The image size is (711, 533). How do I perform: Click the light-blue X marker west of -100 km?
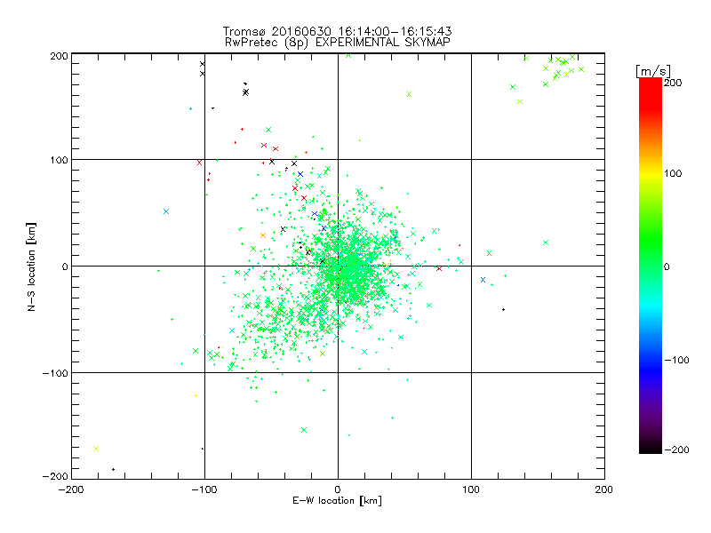(166, 211)
